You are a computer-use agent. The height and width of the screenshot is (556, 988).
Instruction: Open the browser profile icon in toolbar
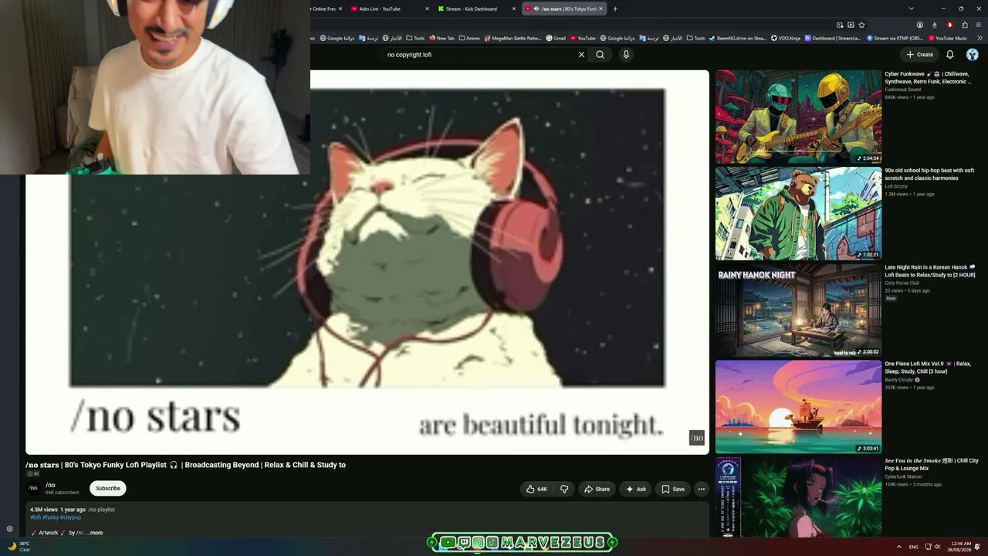[920, 25]
